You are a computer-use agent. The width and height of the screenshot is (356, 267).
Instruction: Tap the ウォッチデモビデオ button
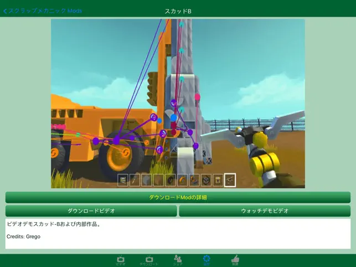coord(265,211)
